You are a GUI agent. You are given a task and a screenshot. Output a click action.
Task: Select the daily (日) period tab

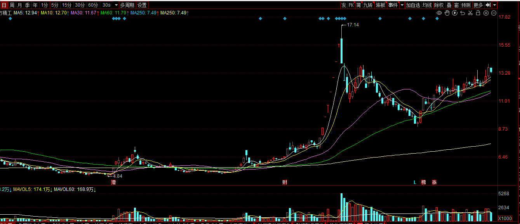(x=4, y=5)
